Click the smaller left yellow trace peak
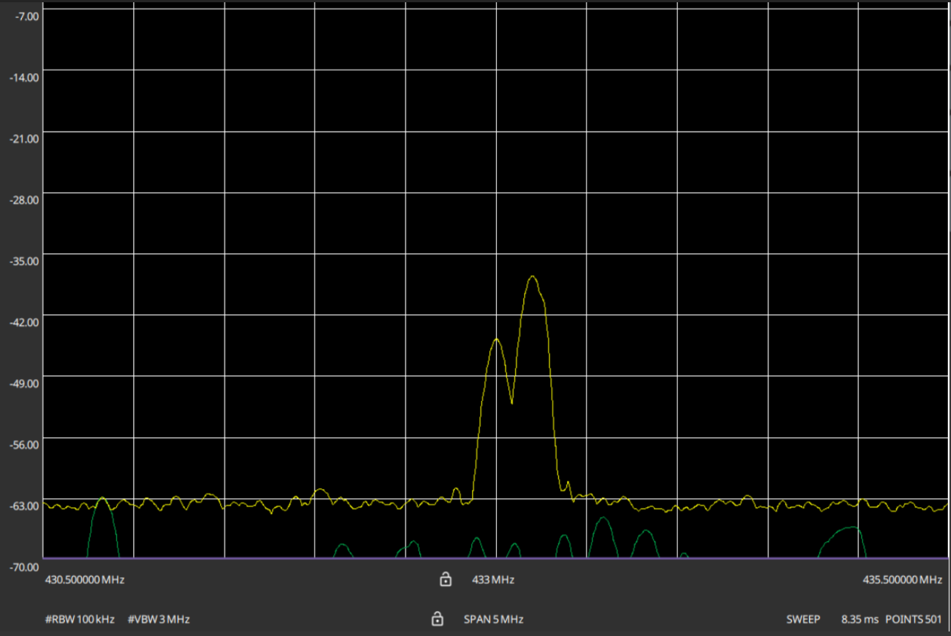The height and width of the screenshot is (636, 951). 495,340
